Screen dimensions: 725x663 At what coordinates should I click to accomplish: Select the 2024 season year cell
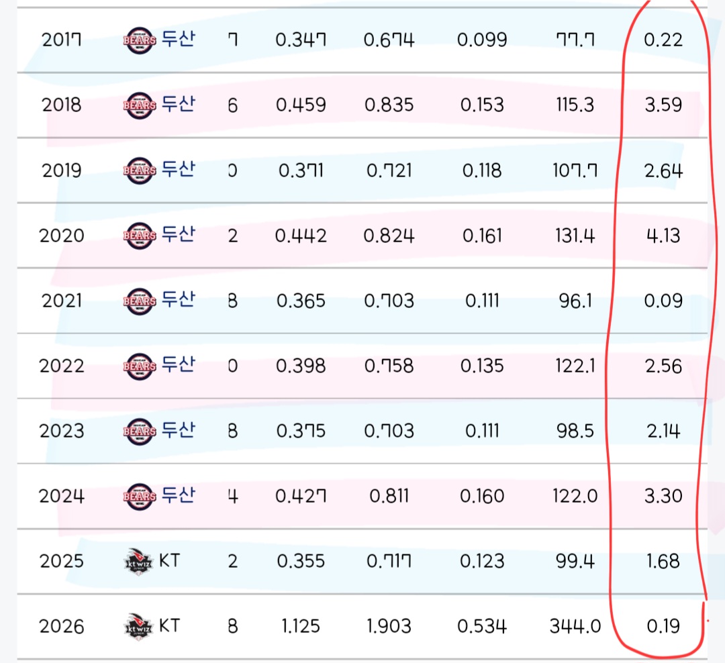click(62, 496)
